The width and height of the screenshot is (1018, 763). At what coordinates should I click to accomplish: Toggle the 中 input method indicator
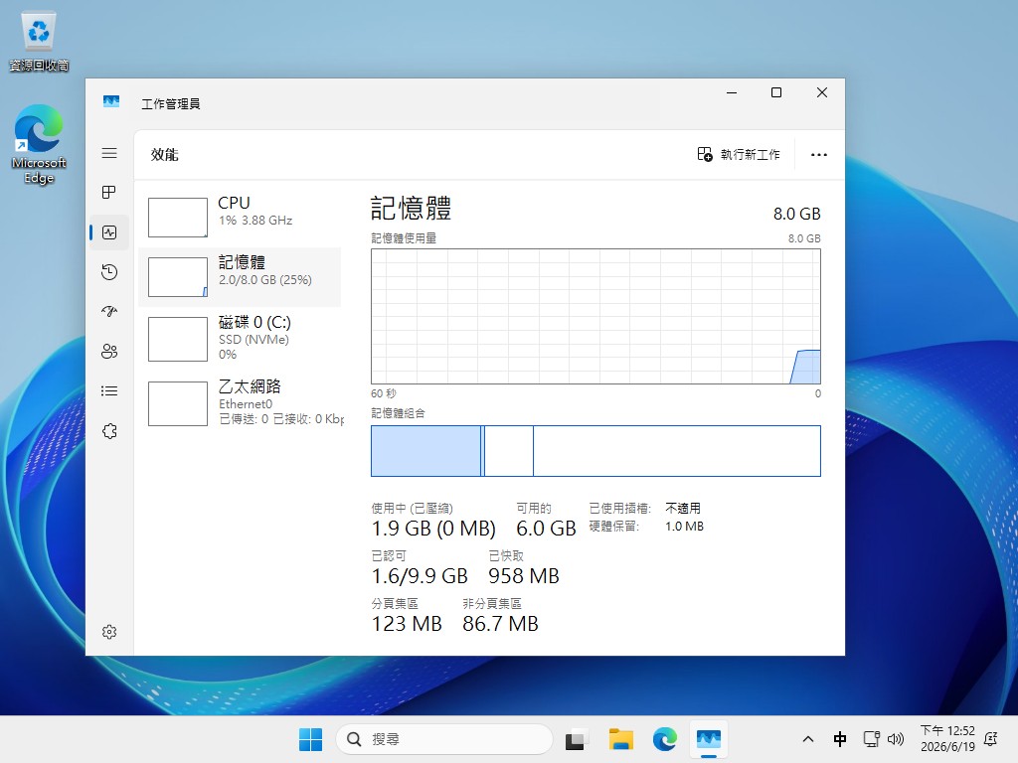point(839,739)
